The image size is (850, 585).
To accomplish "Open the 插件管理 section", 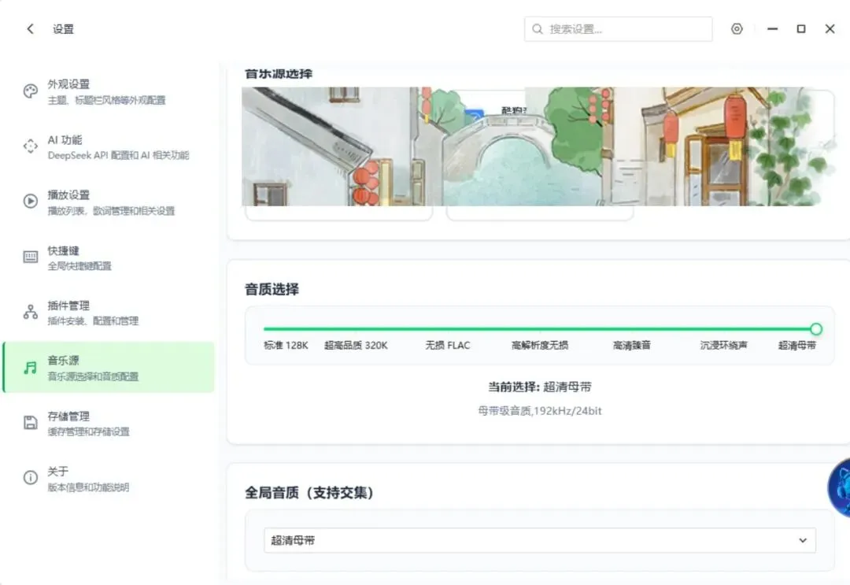I will click(x=109, y=313).
